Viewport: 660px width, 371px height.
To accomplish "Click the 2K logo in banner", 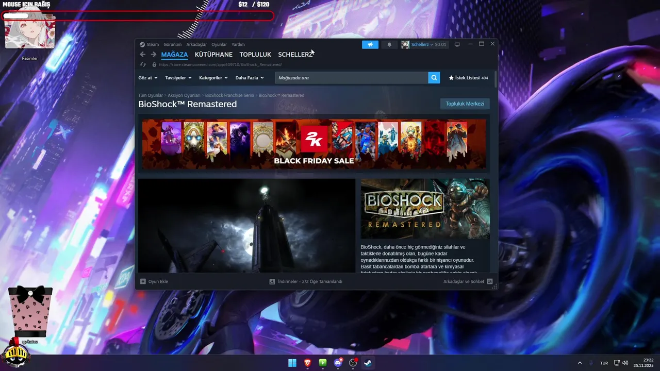I will coord(314,139).
